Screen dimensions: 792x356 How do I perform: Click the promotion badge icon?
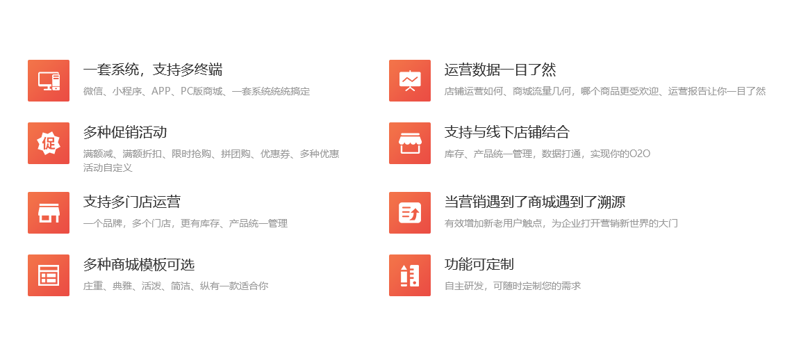49,143
